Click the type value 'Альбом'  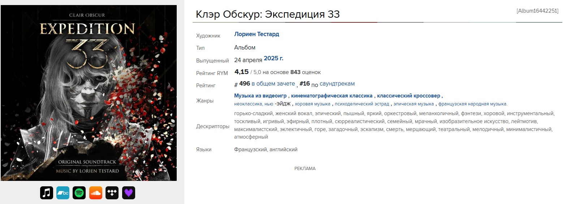tap(245, 47)
